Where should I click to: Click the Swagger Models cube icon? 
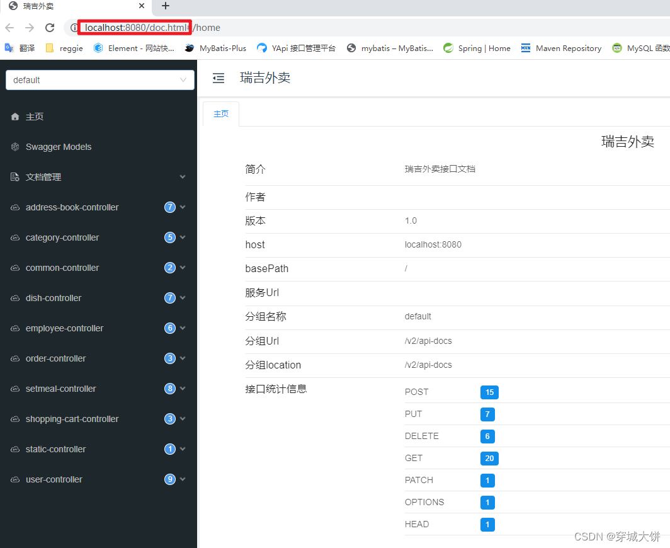pyautogui.click(x=15, y=147)
